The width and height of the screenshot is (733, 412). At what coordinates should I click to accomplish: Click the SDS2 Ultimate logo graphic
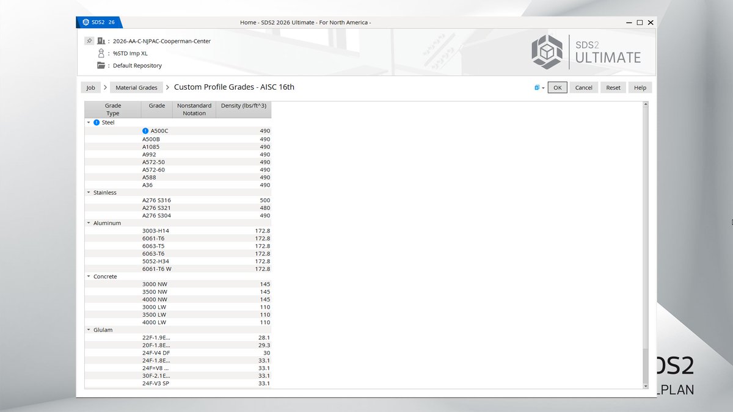point(547,51)
